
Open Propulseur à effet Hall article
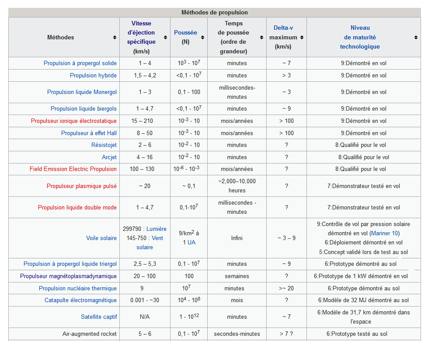coord(89,133)
